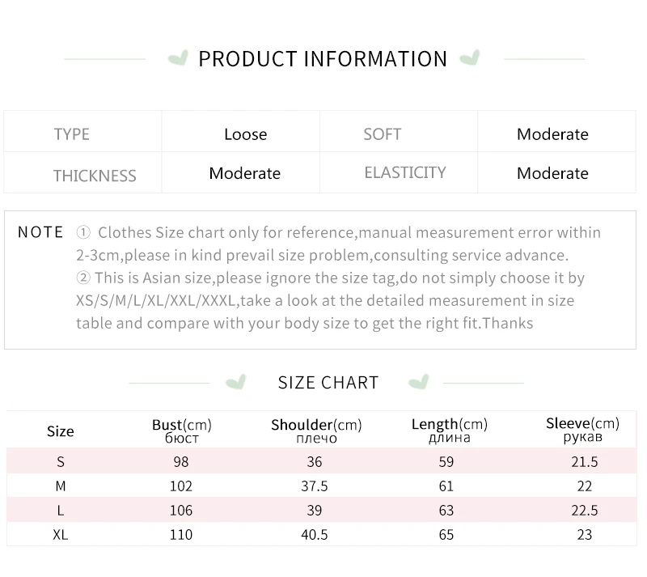The image size is (647, 577).
Task: Click the green heart right of PRODUCT INFORMATION
Action: tap(469, 58)
